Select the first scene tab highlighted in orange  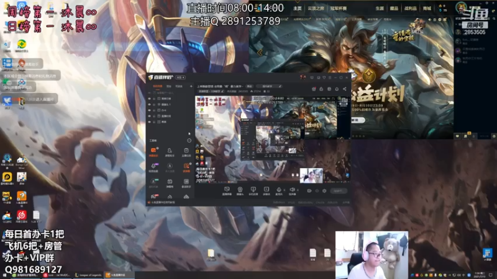tap(158, 86)
